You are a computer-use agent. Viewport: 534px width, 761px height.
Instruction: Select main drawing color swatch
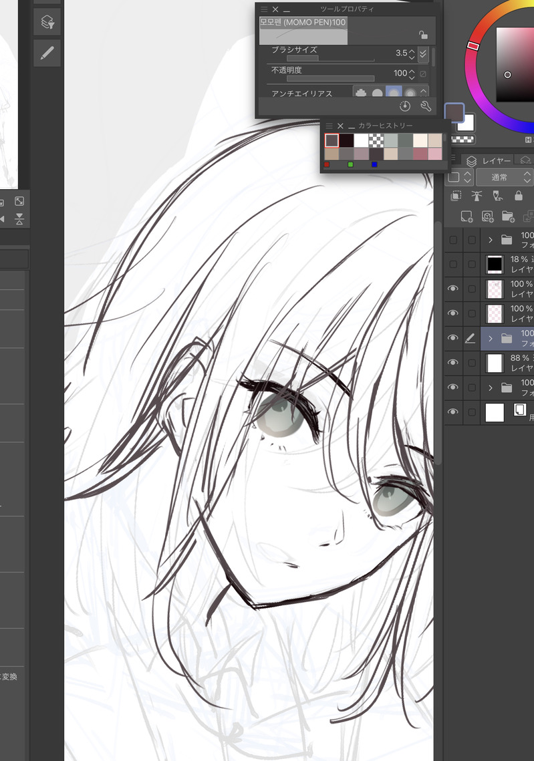coord(454,113)
